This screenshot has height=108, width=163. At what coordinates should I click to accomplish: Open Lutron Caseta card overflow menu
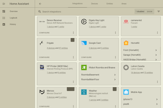pyautogui.click(x=157, y=82)
